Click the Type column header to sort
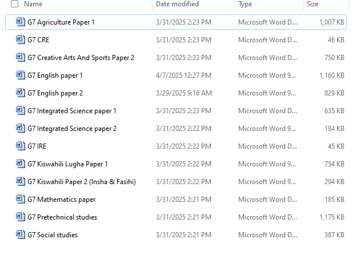 click(x=245, y=4)
